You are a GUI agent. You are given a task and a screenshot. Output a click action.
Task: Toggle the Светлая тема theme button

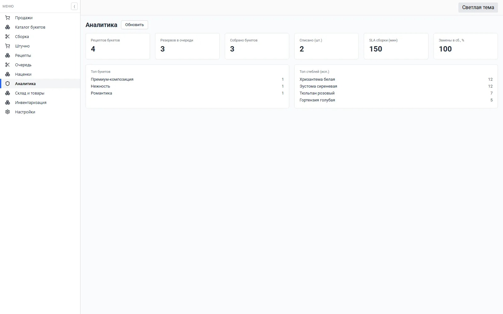pos(478,8)
